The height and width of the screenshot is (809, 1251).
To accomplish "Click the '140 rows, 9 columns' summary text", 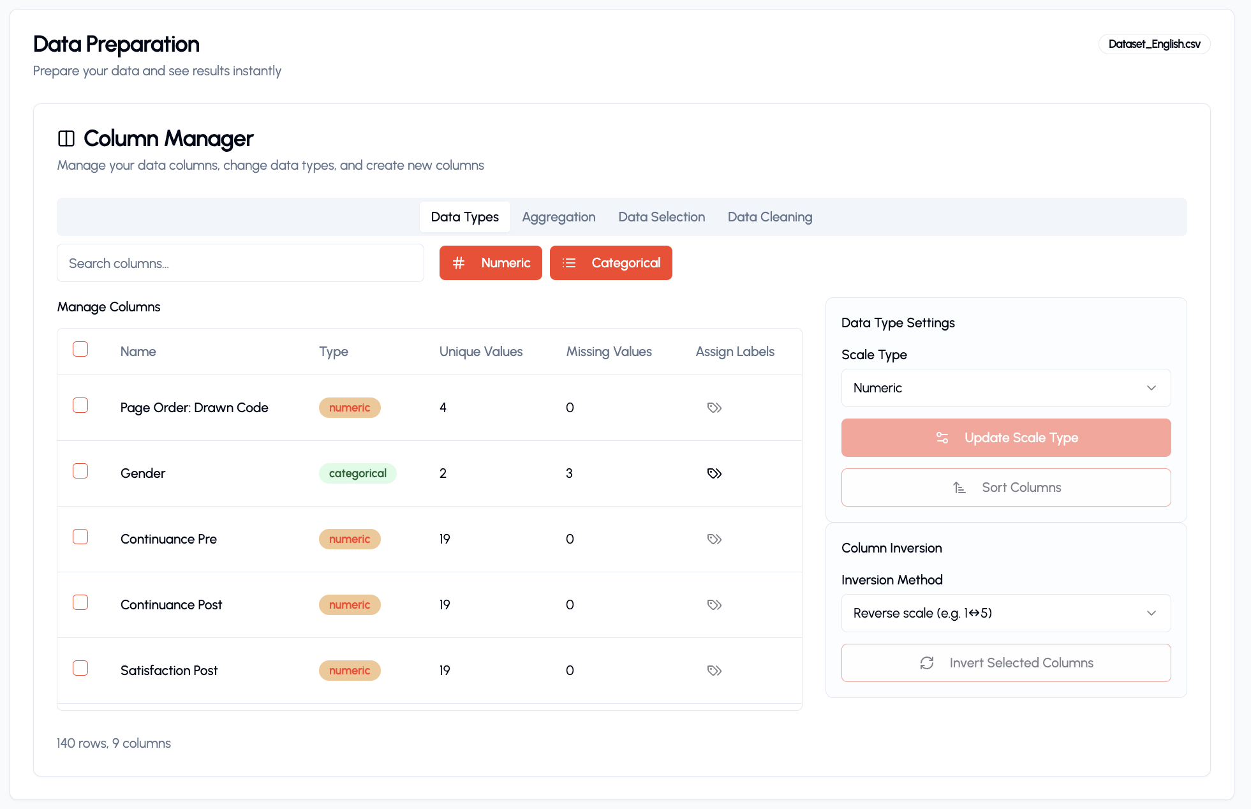I will click(x=114, y=743).
